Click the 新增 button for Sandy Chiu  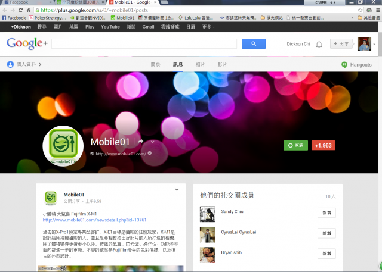(x=326, y=212)
